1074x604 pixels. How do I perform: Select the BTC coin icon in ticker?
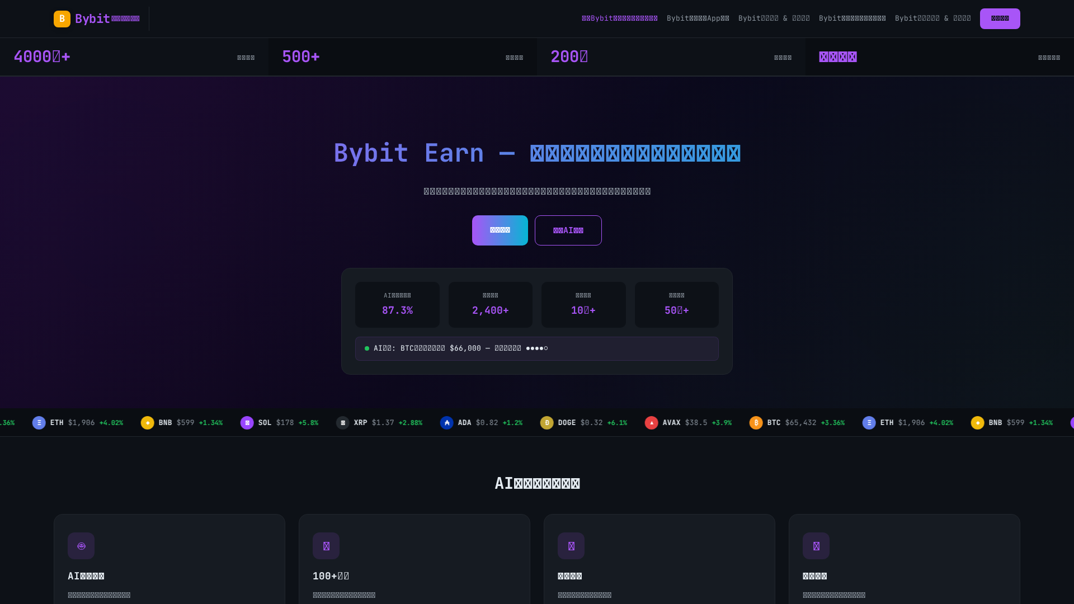tap(756, 423)
